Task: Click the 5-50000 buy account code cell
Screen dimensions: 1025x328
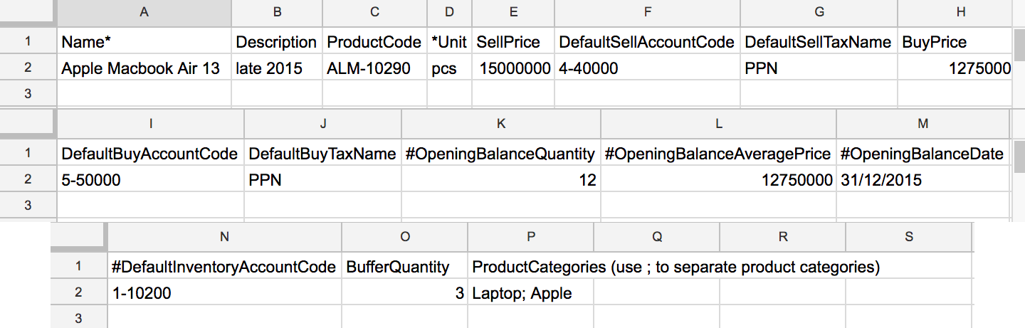Action: [x=150, y=180]
